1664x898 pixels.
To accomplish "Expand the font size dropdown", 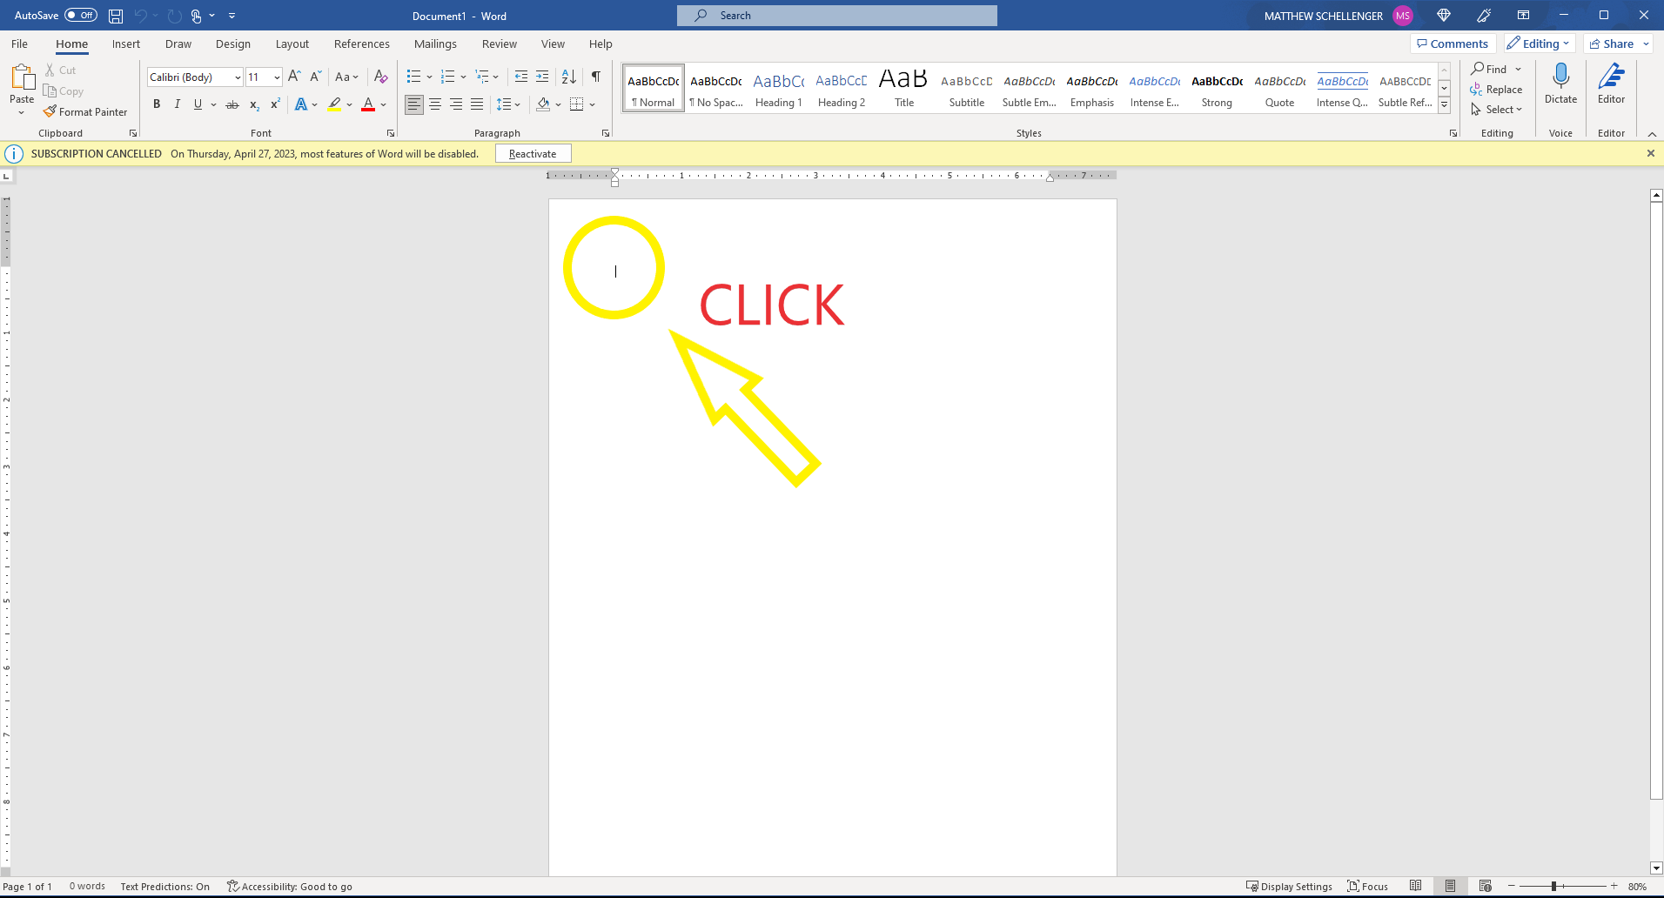I will (x=277, y=77).
